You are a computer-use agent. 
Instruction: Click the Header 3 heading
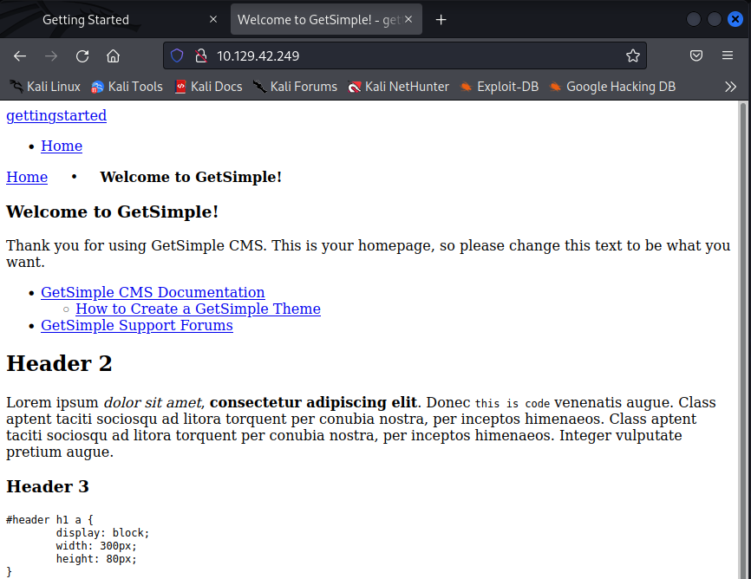click(48, 486)
